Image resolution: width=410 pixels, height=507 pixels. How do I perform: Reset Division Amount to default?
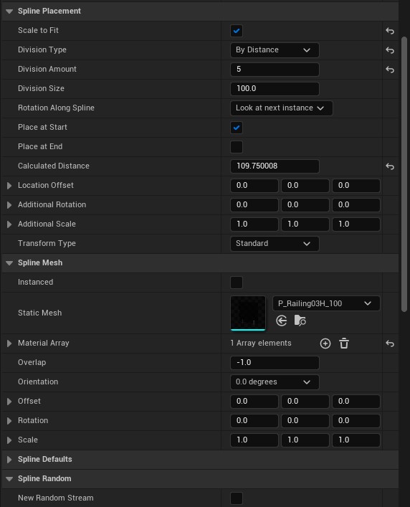pyautogui.click(x=390, y=70)
